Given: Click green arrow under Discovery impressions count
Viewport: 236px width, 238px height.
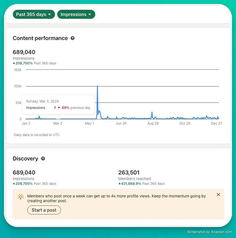Looking at the screenshot, I should tap(14, 183).
